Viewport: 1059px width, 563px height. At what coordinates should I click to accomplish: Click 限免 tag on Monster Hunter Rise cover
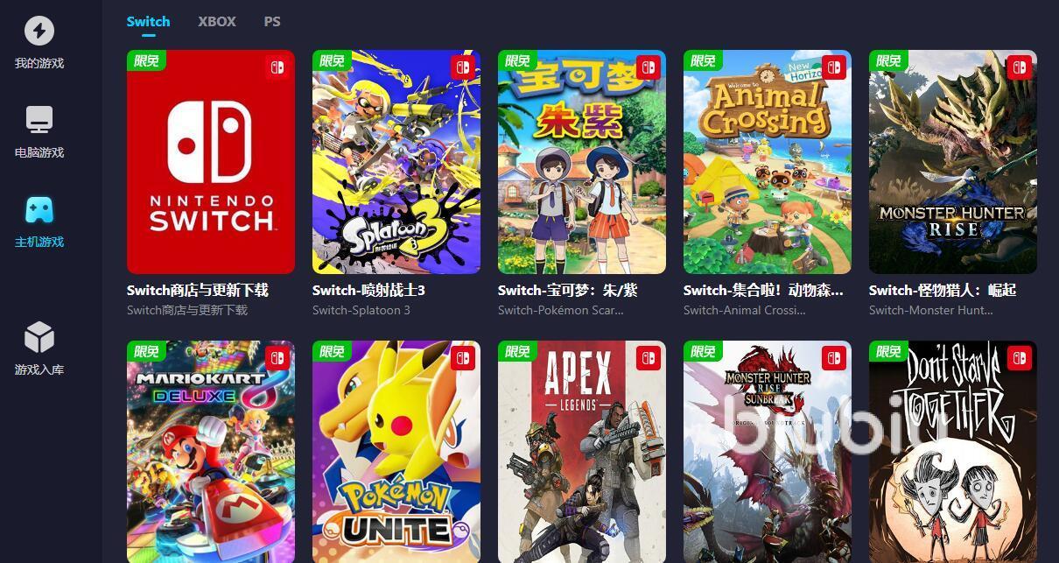888,60
